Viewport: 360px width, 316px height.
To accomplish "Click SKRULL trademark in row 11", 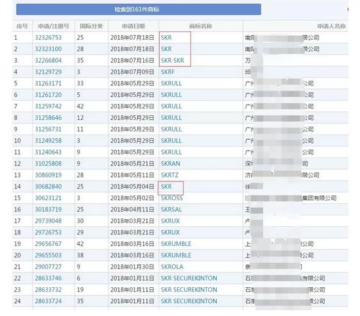I will tap(171, 152).
